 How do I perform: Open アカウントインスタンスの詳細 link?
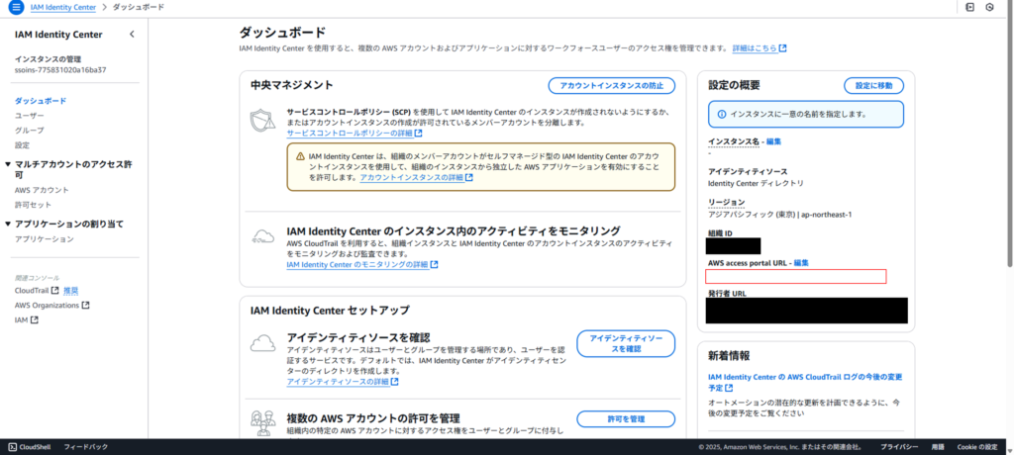click(x=417, y=177)
